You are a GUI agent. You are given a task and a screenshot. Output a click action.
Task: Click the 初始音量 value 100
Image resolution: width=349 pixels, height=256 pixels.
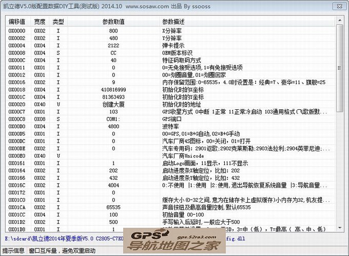113,213
